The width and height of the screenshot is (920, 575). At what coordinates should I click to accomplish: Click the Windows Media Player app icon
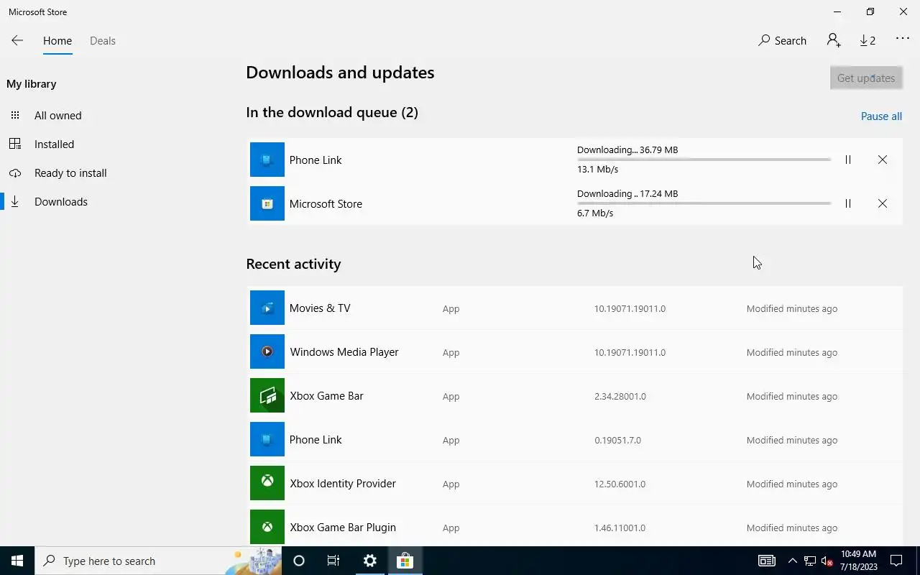click(x=267, y=351)
